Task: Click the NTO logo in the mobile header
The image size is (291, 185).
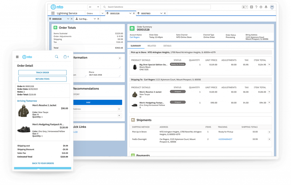Action: point(27,57)
